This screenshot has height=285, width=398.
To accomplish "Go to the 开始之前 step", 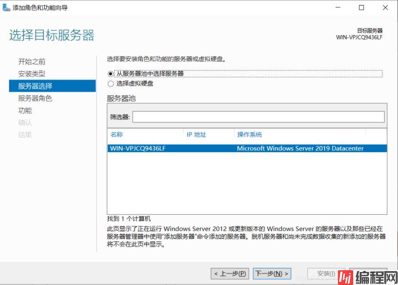I will (x=32, y=62).
